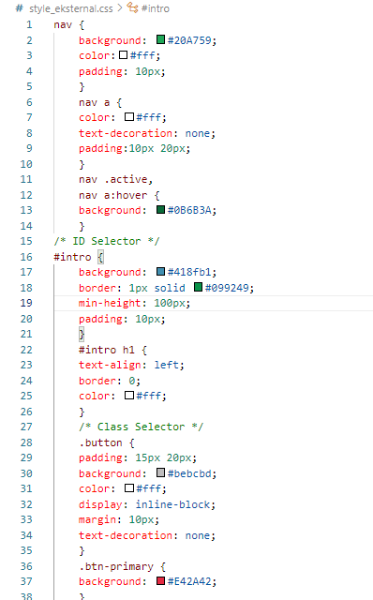Click line number 19 in the gutter

(x=26, y=303)
